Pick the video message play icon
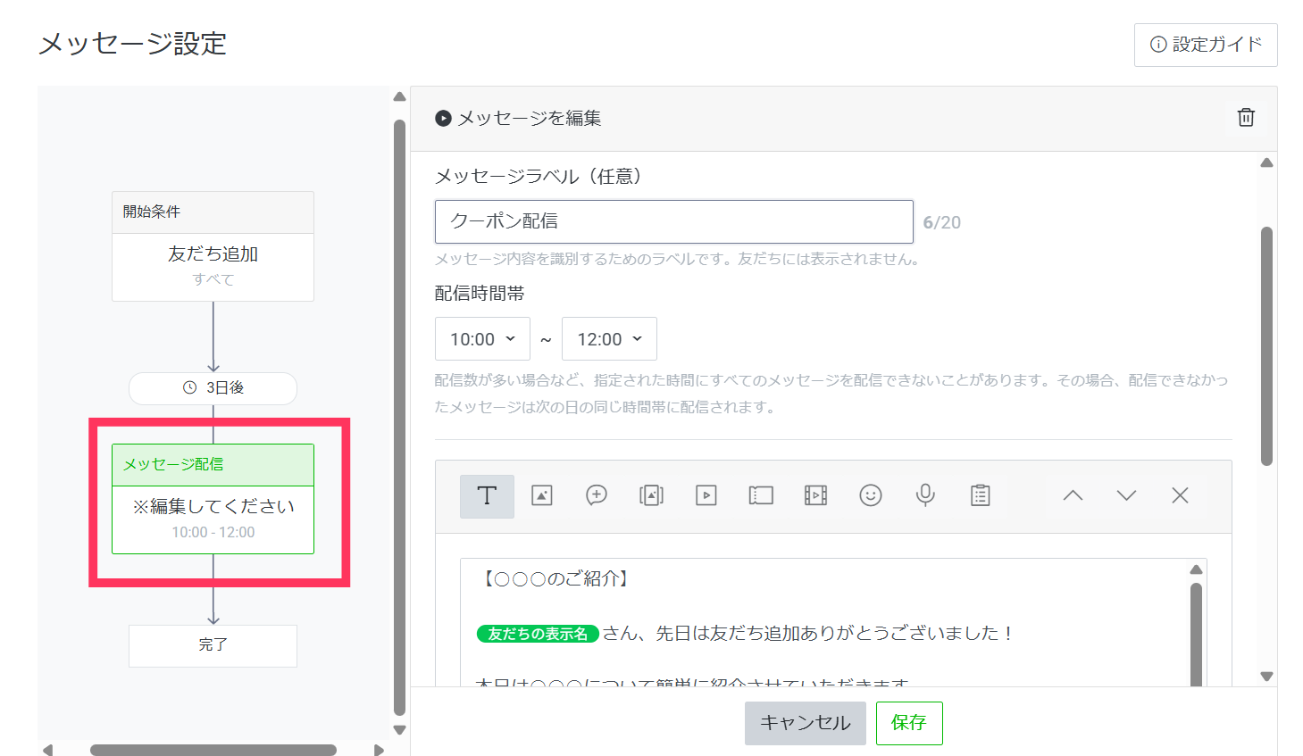The height and width of the screenshot is (756, 1303). tap(706, 496)
